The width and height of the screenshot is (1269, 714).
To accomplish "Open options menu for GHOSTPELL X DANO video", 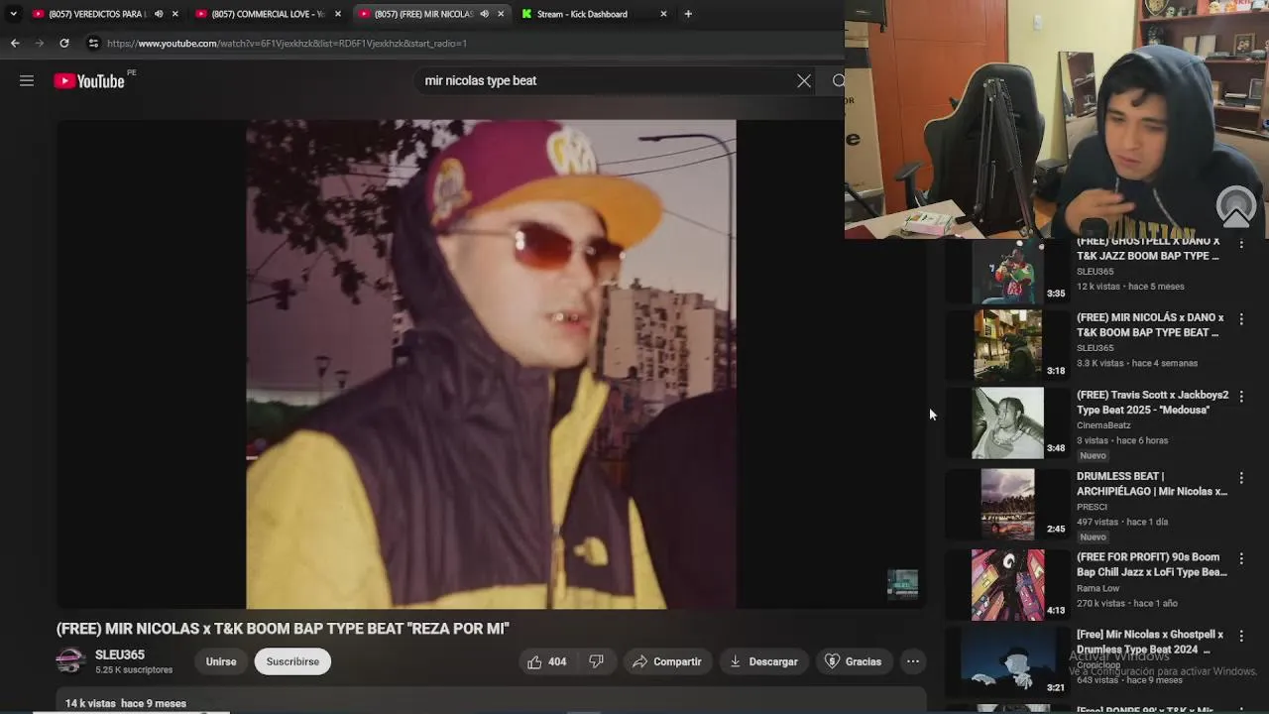I will [1241, 244].
